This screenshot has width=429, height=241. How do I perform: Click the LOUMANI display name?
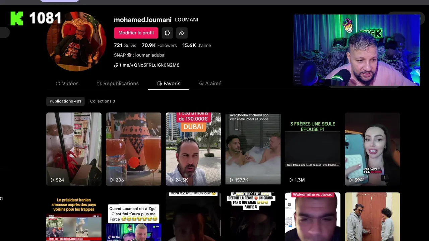pyautogui.click(x=187, y=20)
